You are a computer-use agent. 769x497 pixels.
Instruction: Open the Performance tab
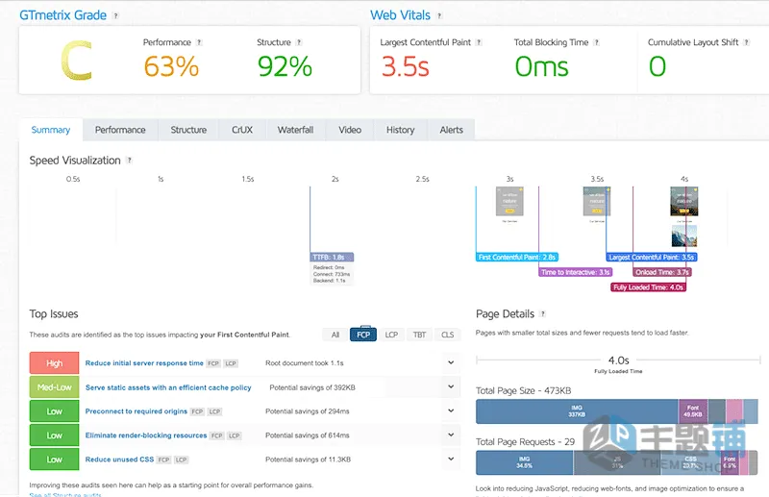click(120, 130)
